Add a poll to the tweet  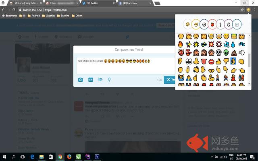point(100,80)
